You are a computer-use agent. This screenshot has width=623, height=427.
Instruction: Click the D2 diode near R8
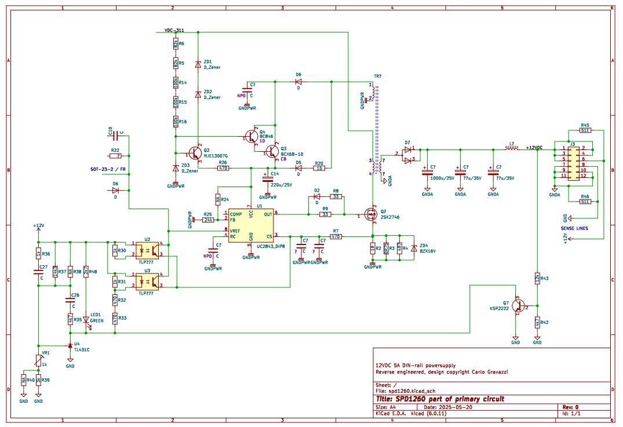(x=316, y=196)
